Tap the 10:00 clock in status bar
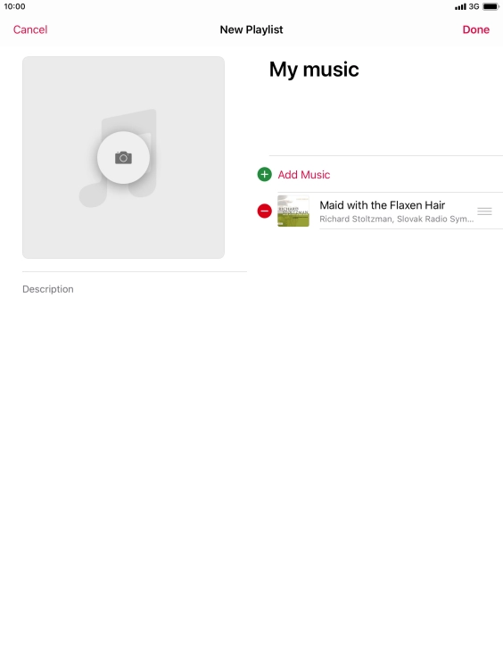Viewport: 503px width, 671px height. 14,6
